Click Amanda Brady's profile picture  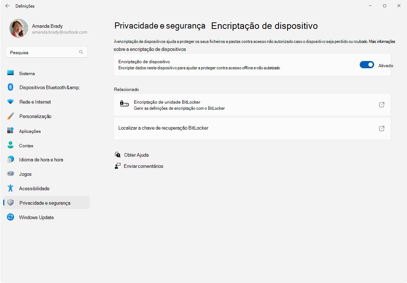click(x=19, y=28)
